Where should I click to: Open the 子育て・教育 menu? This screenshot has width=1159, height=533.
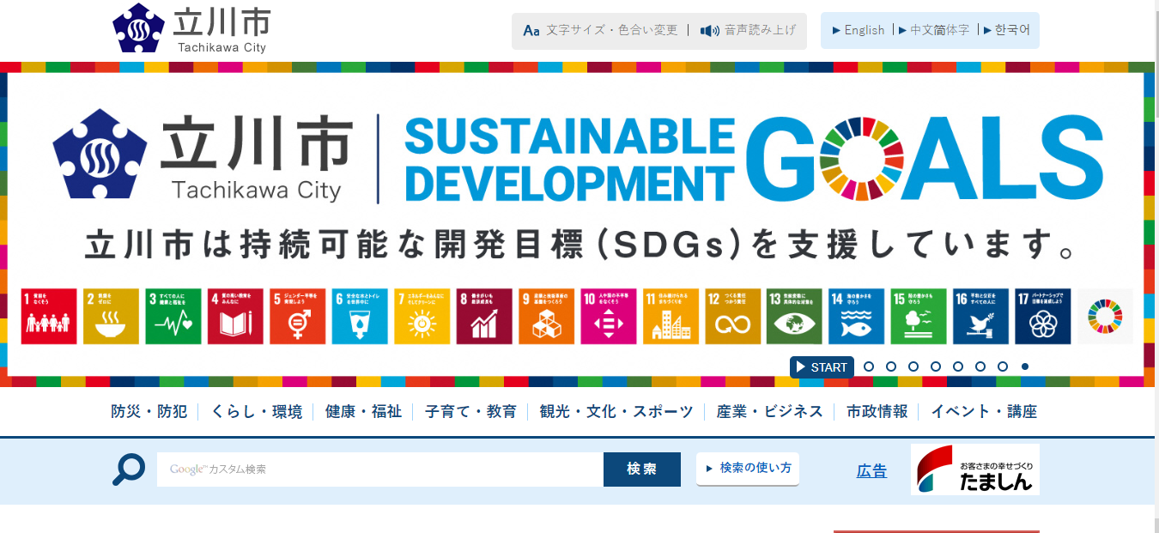click(x=470, y=412)
